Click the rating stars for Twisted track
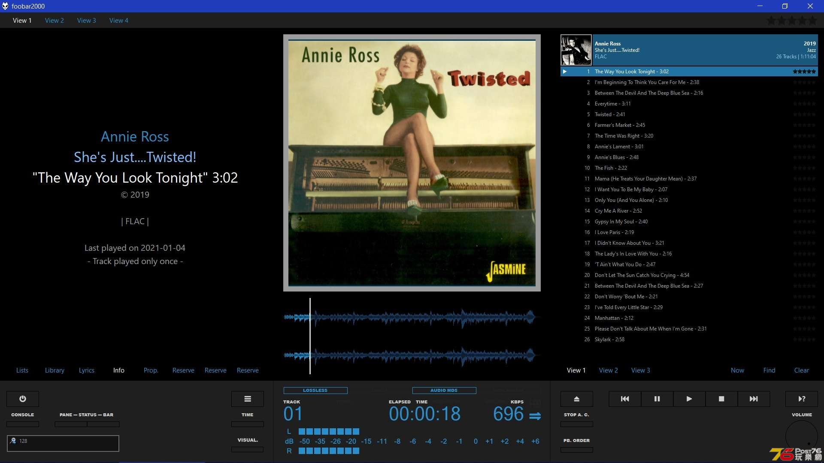This screenshot has height=463, width=824. [804, 114]
